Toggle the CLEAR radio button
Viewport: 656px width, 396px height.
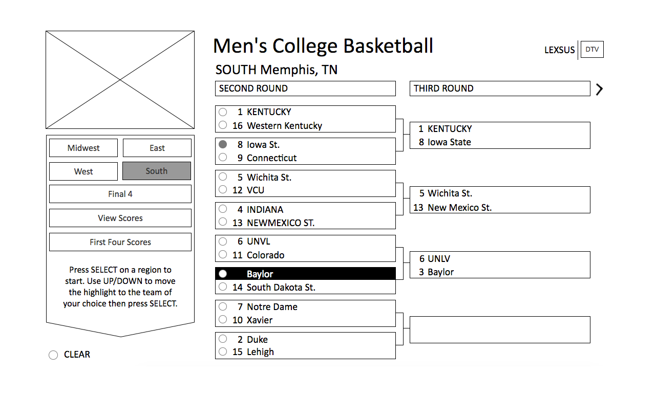pyautogui.click(x=53, y=355)
